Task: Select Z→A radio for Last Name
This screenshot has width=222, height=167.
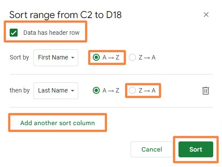Action: pos(132,90)
